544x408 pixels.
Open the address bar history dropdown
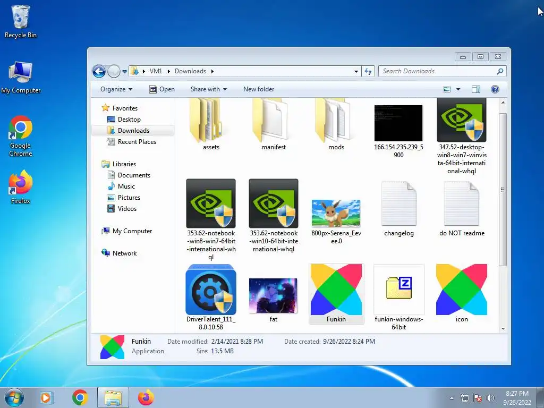pyautogui.click(x=356, y=71)
